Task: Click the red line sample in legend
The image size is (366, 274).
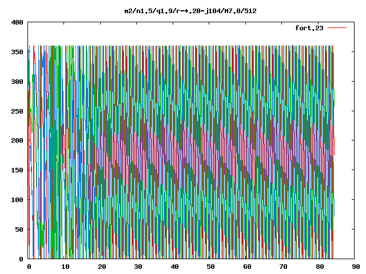Action: coord(337,28)
